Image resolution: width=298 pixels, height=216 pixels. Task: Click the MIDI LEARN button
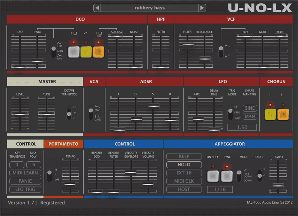point(25,173)
